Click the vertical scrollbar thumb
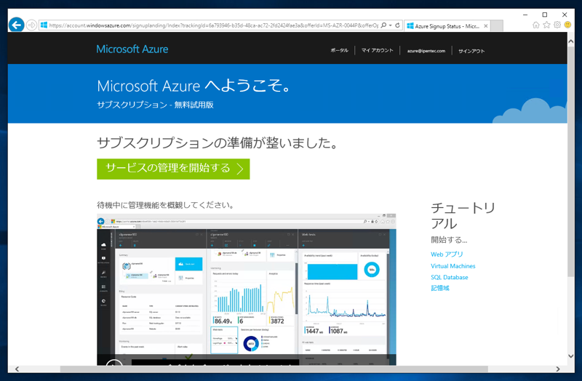This screenshot has height=381, width=582. 571,161
